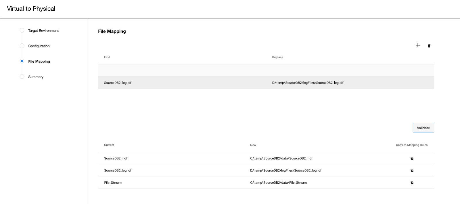Edit the D:\temp logFiles Replace value

[308, 83]
